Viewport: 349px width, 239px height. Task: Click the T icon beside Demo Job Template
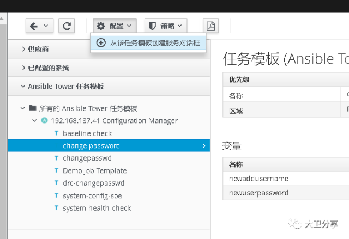tap(56, 170)
